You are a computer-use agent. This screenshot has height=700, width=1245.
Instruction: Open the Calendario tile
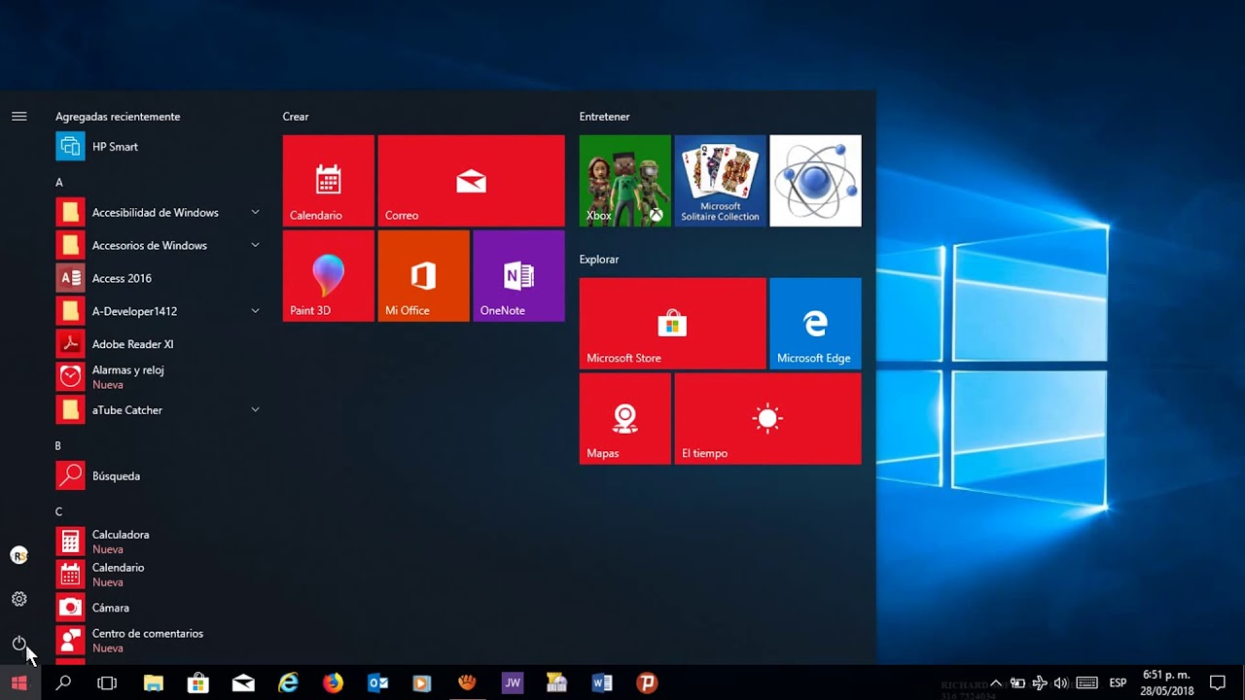point(328,181)
